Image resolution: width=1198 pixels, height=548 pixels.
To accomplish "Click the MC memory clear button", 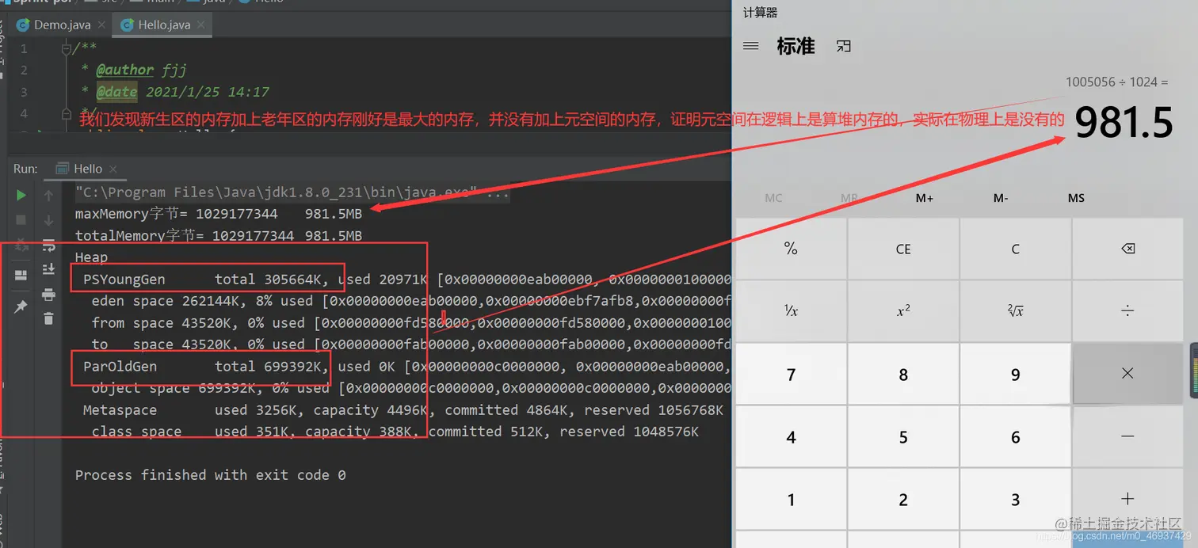I will coord(773,198).
